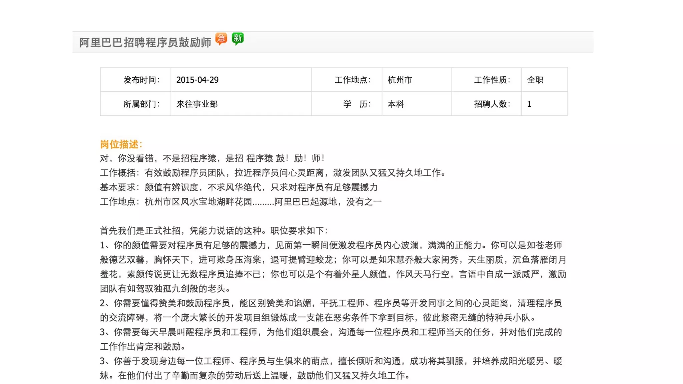
Task: Click the 全职 job type value
Action: pyautogui.click(x=535, y=80)
